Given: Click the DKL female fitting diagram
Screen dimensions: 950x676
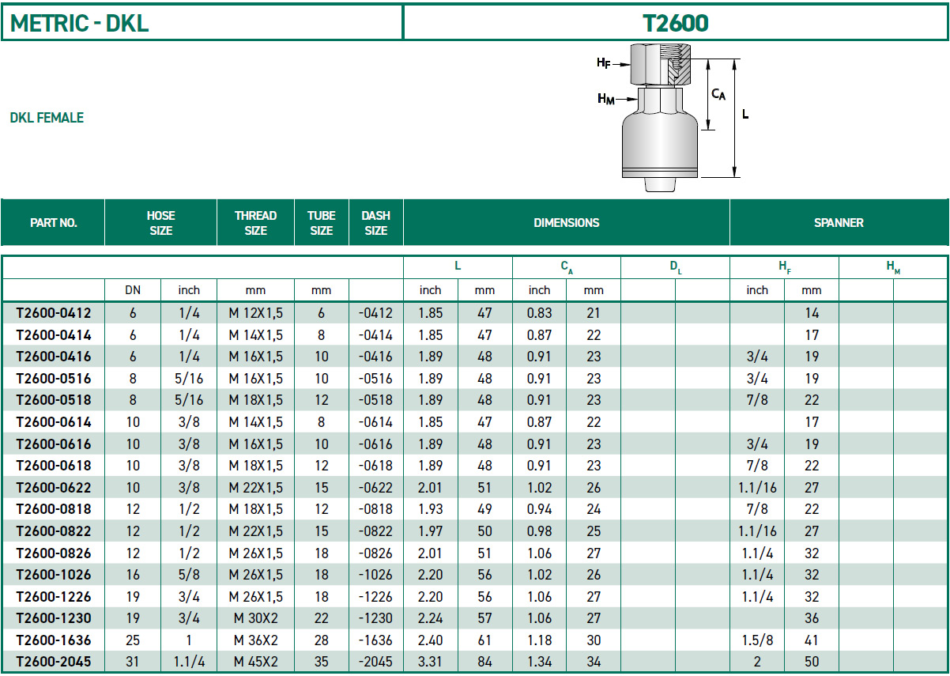Looking at the screenshot, I should pos(669,117).
